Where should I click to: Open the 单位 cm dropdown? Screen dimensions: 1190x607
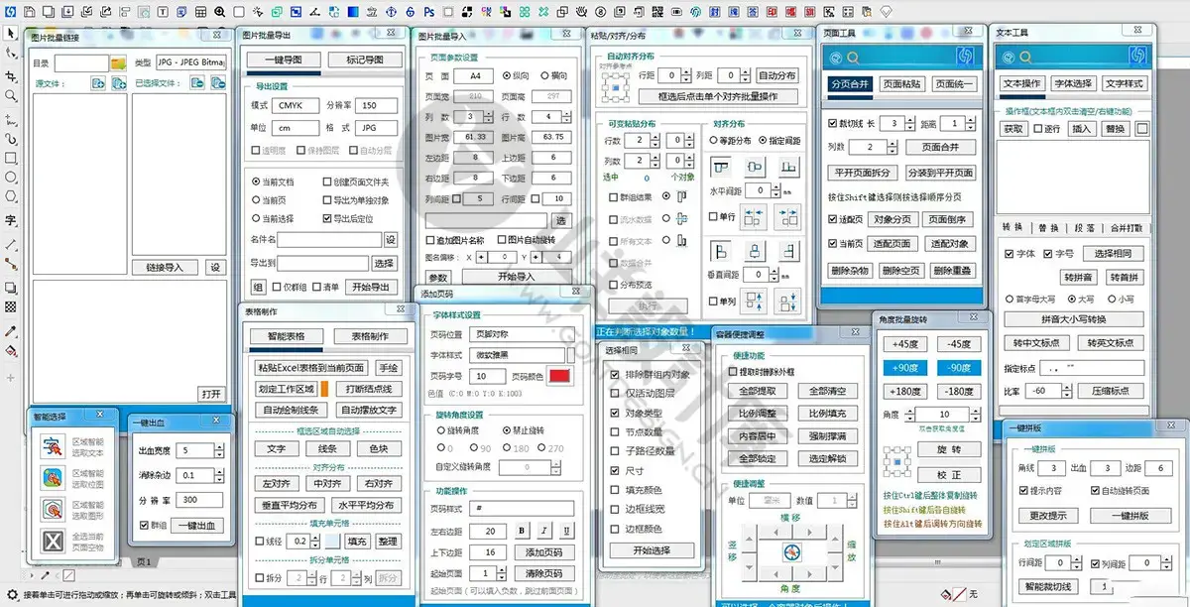pos(295,129)
